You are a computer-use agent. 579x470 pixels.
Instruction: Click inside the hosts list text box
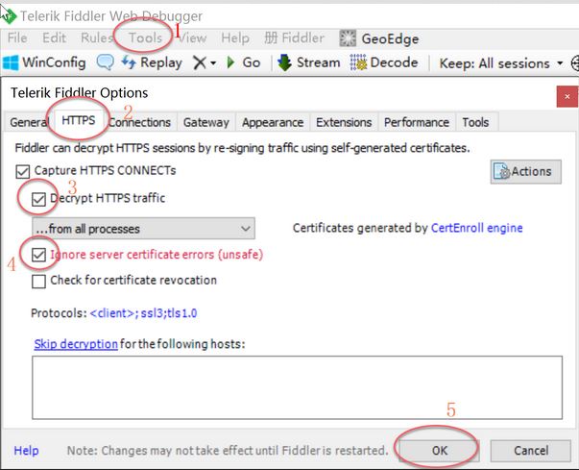(297, 390)
